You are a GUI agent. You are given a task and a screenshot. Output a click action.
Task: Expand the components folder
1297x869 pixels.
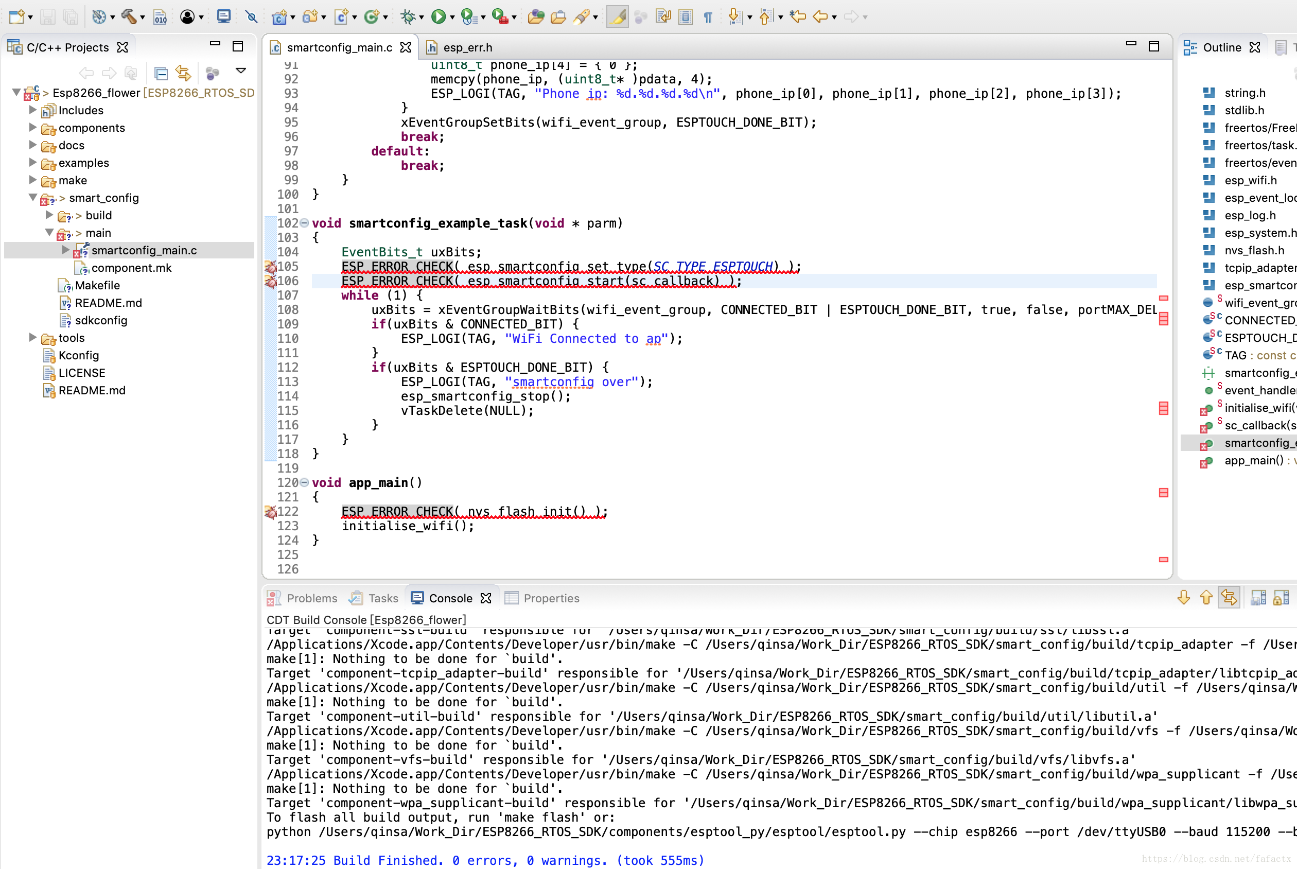coord(33,128)
